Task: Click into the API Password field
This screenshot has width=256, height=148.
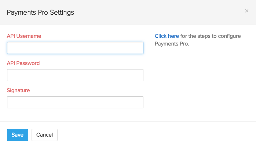Action: pyautogui.click(x=75, y=75)
